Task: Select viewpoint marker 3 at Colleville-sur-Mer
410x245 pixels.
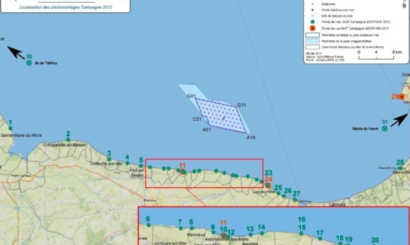Action: tap(109, 159)
